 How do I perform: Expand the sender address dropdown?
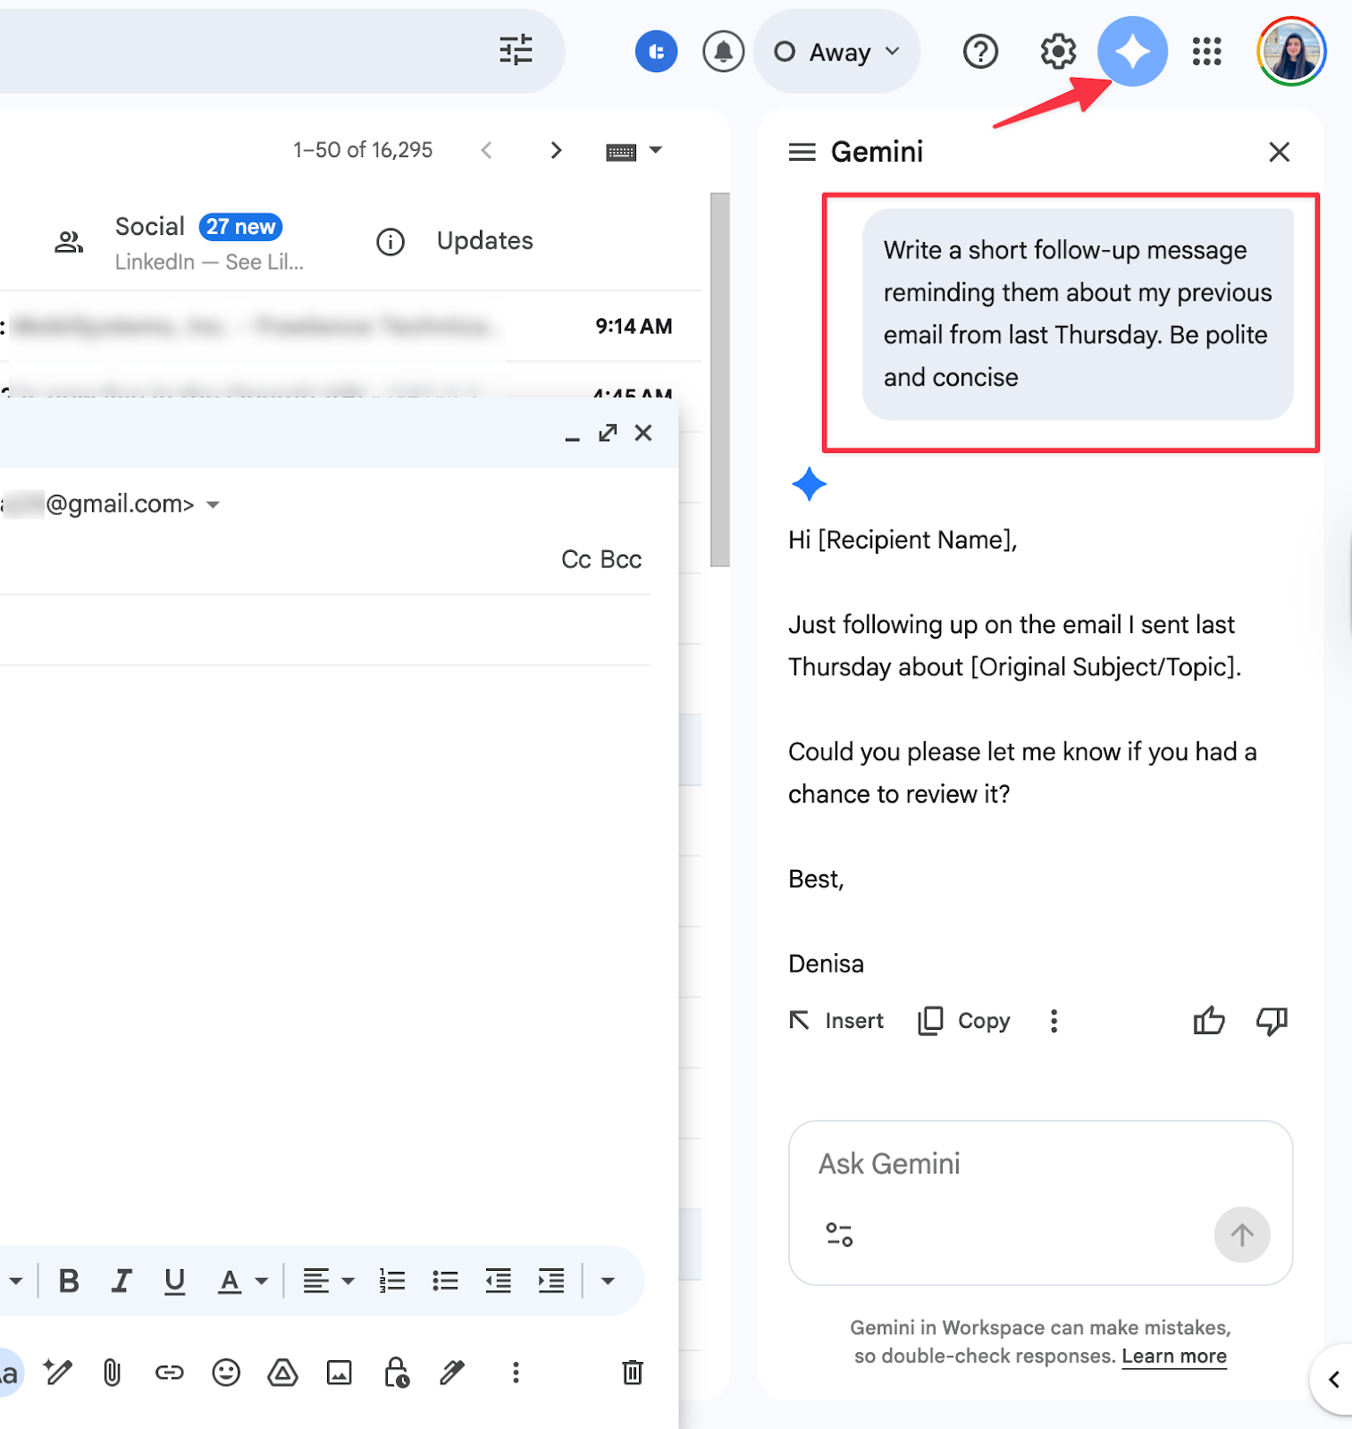(213, 505)
